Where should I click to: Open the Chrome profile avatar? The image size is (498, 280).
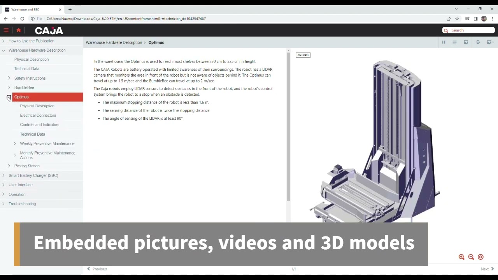[484, 19]
